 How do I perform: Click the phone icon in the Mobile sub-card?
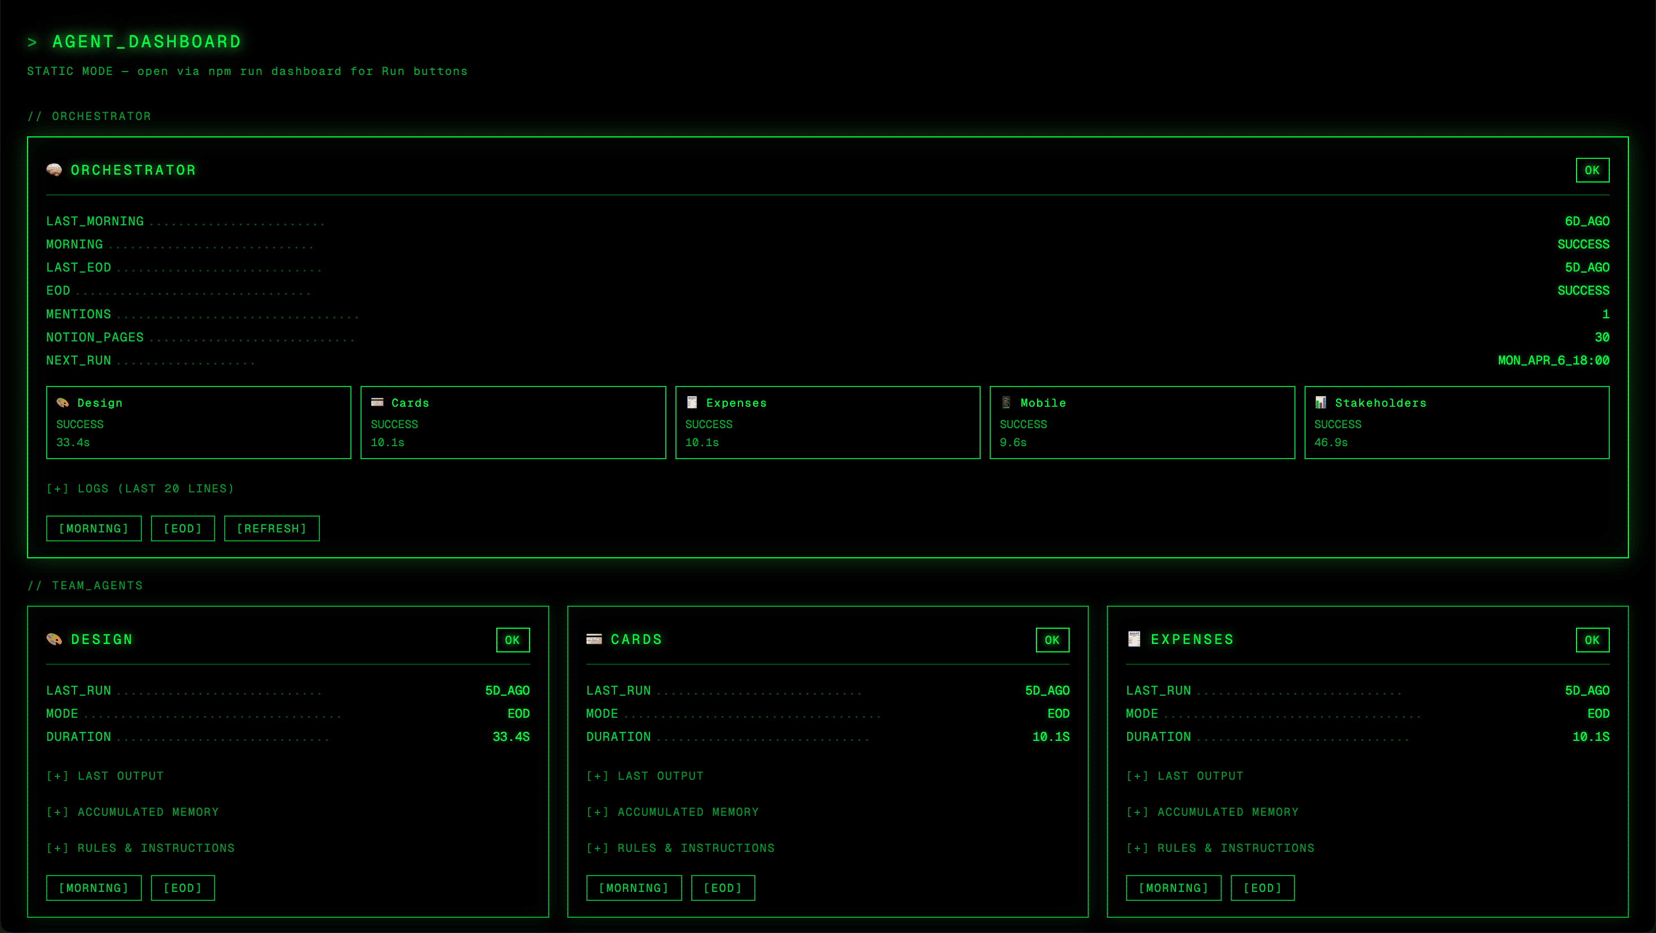[1006, 402]
